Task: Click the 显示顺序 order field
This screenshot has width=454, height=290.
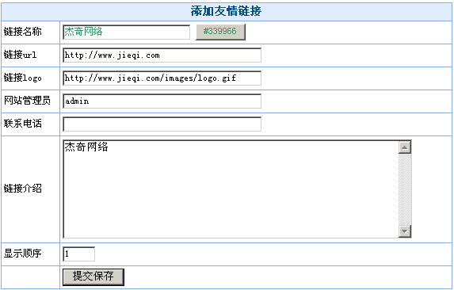Action: click(78, 254)
